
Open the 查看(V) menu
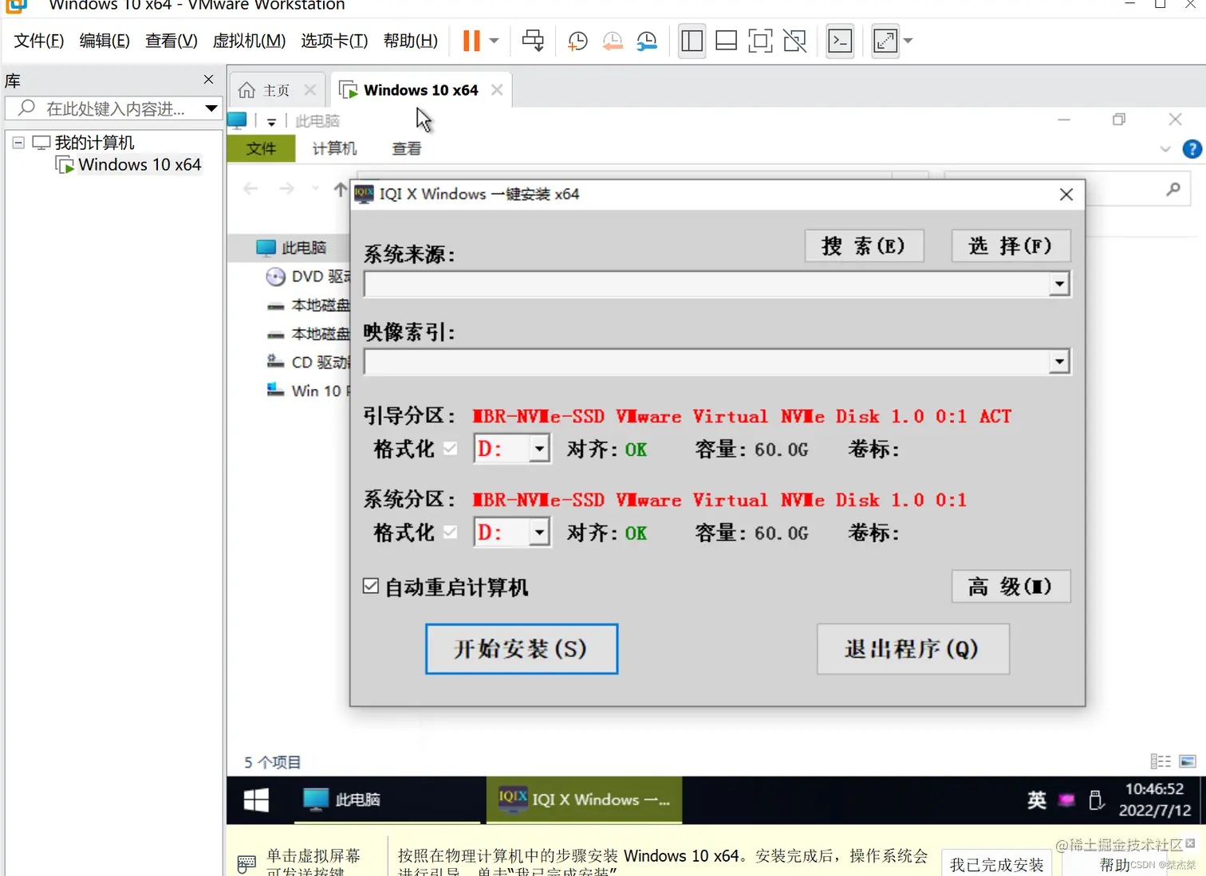pyautogui.click(x=171, y=41)
